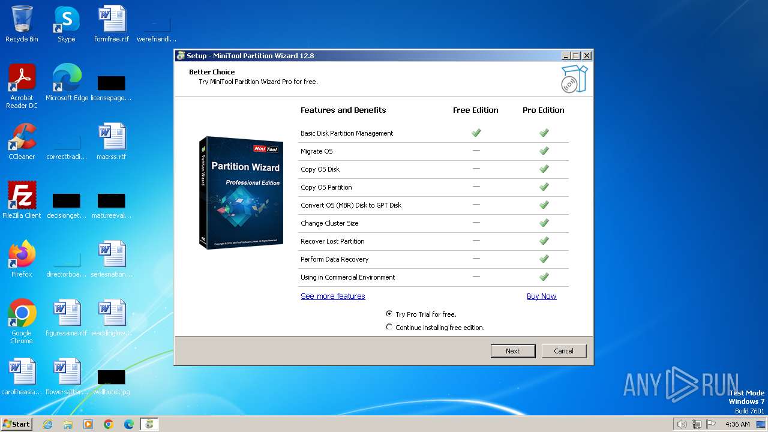This screenshot has width=768, height=432.
Task: Open Edge from the taskbar
Action: click(x=129, y=424)
